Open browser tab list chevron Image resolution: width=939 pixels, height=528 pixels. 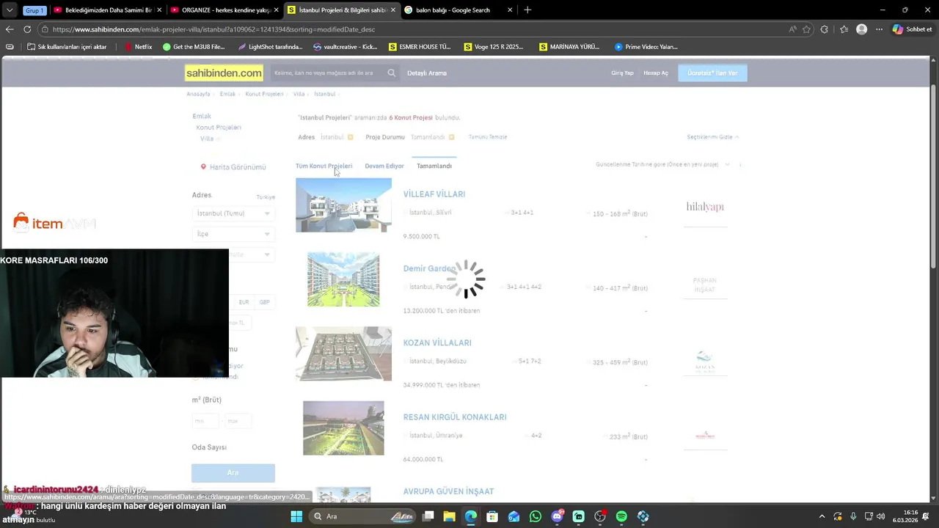pos(10,10)
